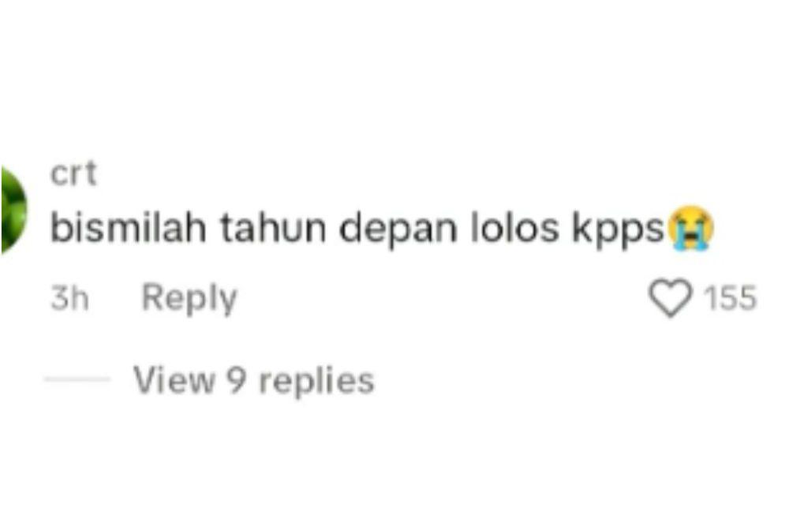Select the 3h timestamp
Viewport: 789px width, 526px height.
click(70, 298)
